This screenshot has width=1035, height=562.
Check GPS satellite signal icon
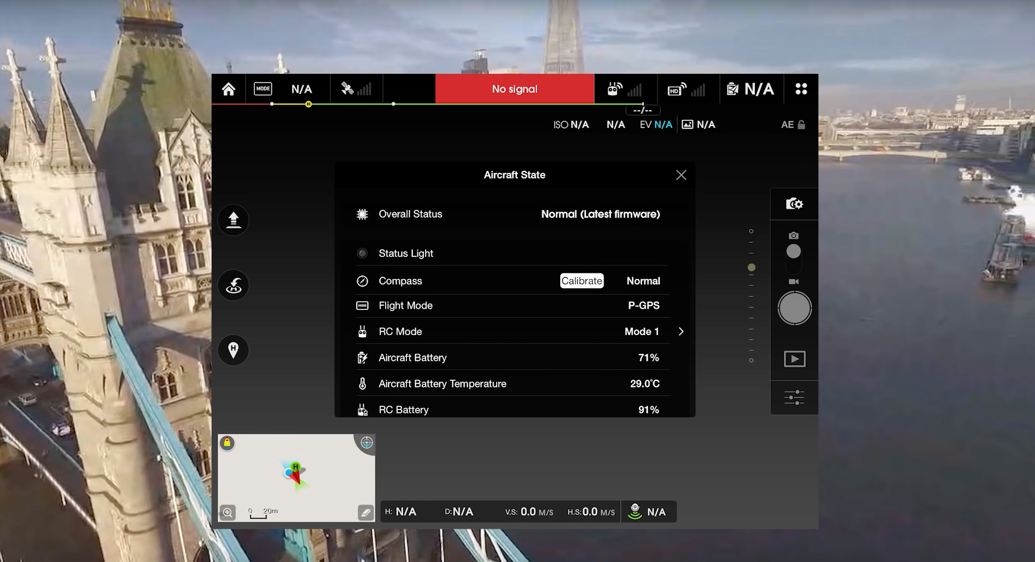[x=356, y=89]
